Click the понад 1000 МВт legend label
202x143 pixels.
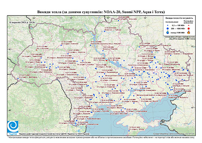(x=178, y=32)
